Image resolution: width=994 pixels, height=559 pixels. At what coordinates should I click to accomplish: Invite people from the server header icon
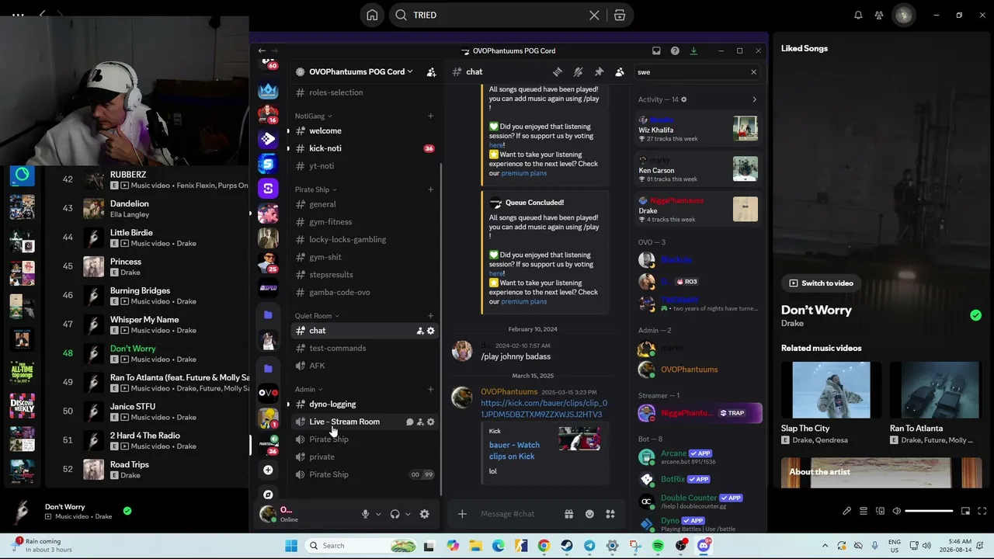432,72
